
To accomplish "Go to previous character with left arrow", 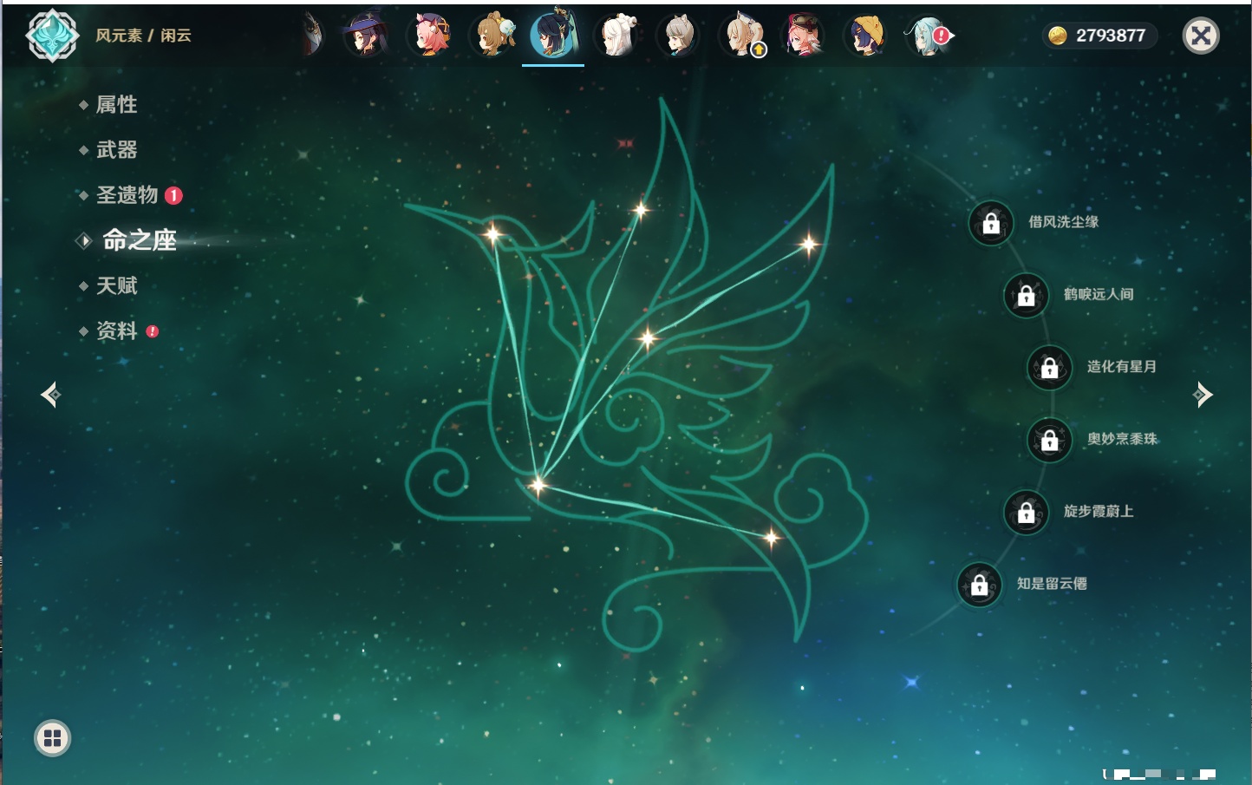I will (50, 395).
